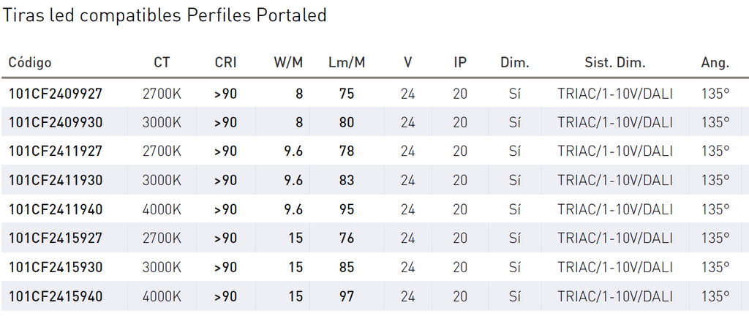Click the Dim. column header
The height and width of the screenshot is (319, 749).
tap(515, 63)
